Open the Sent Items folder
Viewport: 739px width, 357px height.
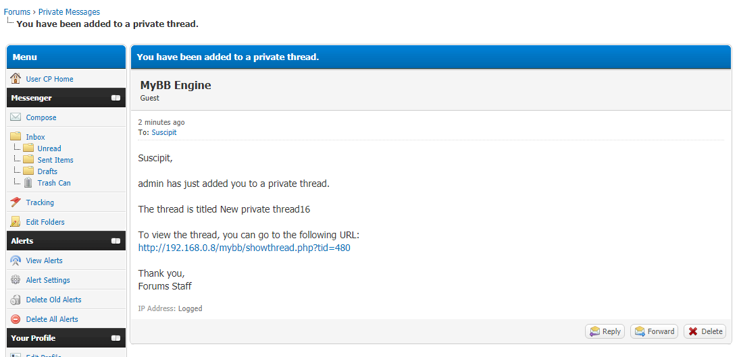(x=55, y=160)
